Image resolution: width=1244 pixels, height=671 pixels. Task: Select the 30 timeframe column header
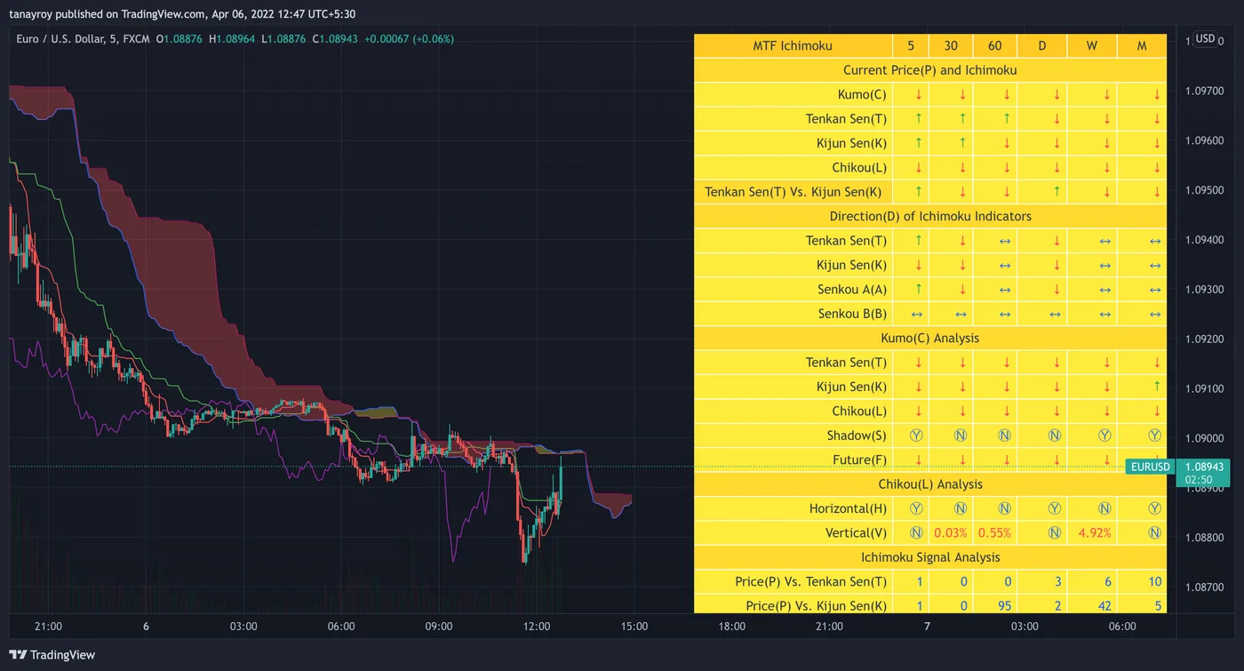(951, 46)
